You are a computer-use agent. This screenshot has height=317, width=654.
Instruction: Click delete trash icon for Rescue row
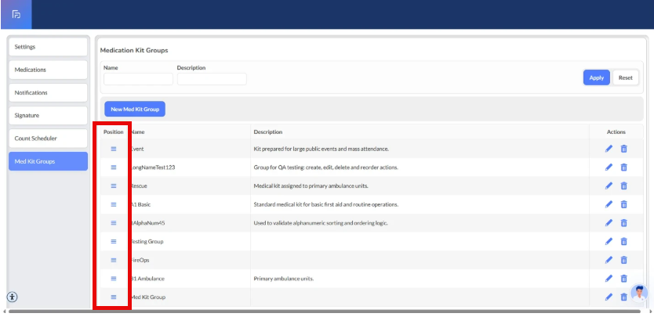pyautogui.click(x=624, y=186)
